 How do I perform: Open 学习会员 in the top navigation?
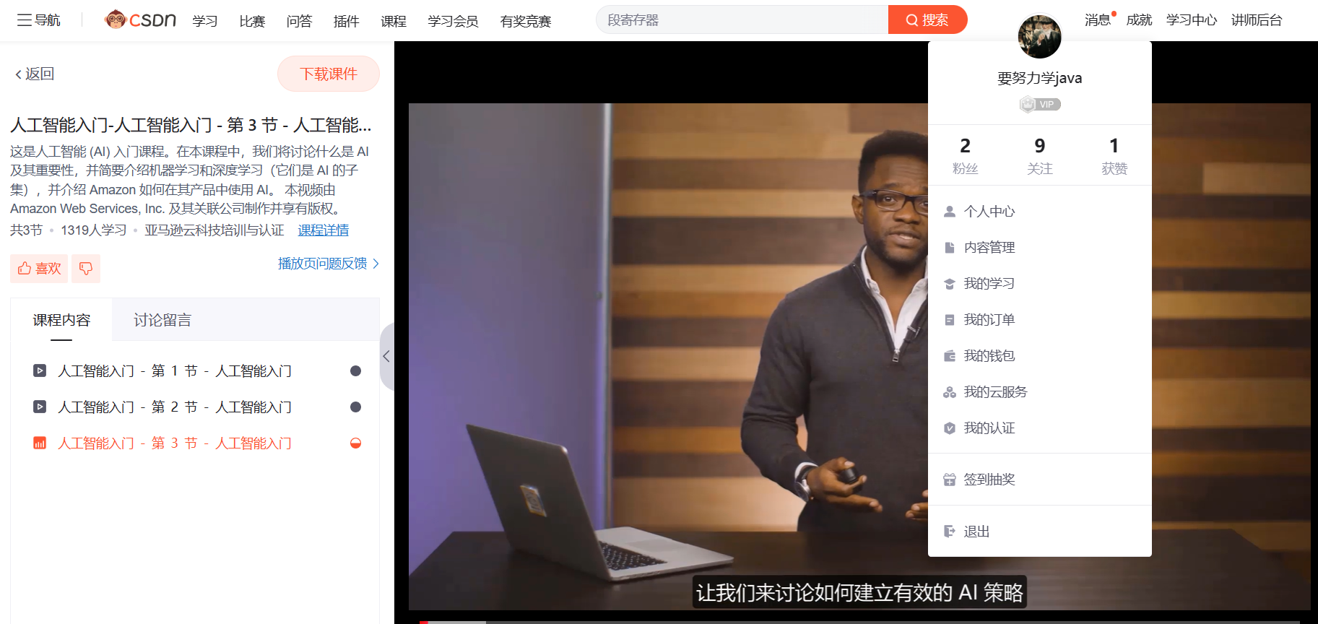pyautogui.click(x=453, y=21)
